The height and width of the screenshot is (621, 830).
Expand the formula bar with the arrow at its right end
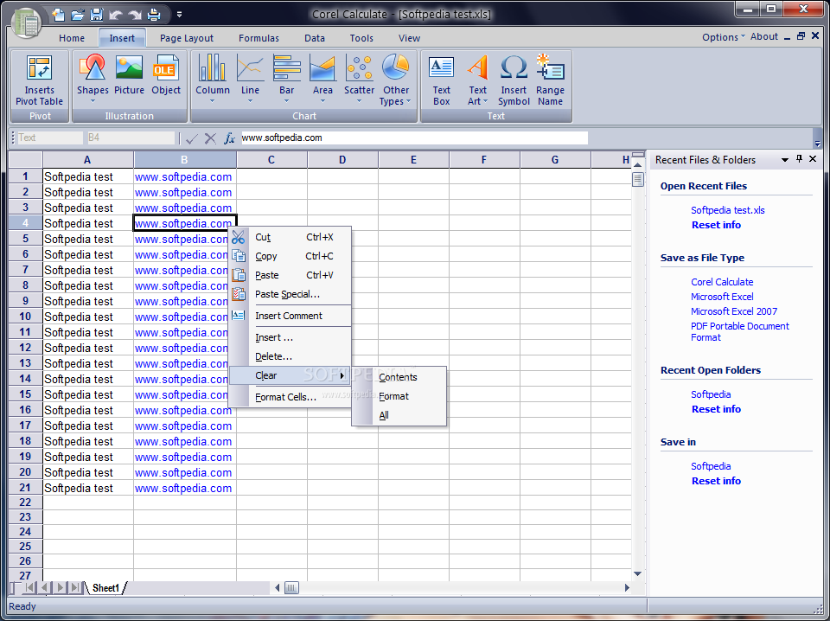817,144
